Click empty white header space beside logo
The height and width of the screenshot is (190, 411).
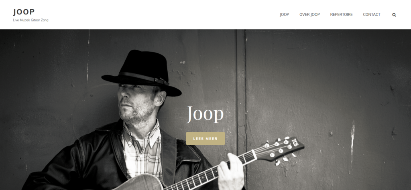click(x=157, y=14)
